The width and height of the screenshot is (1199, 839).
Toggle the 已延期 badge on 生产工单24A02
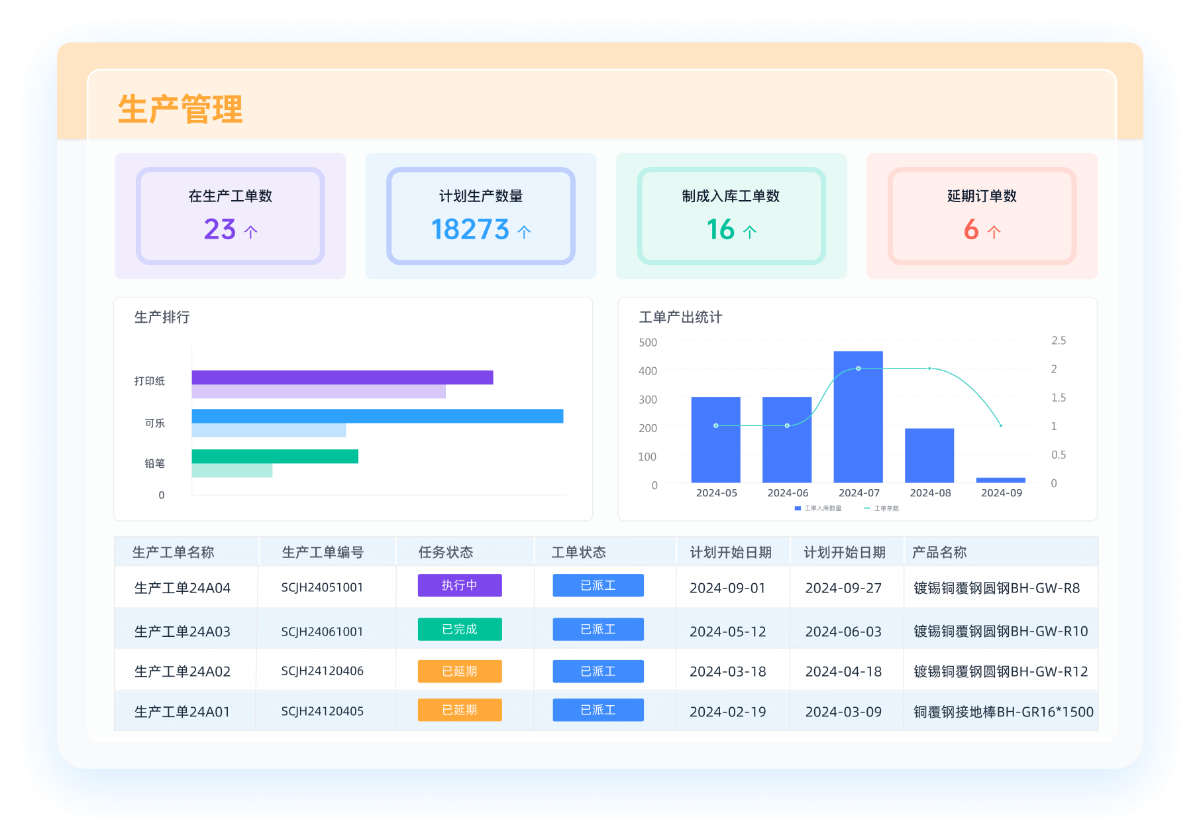pyautogui.click(x=460, y=671)
